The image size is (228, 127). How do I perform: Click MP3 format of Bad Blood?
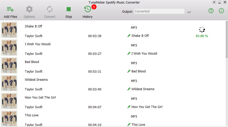click(134, 63)
